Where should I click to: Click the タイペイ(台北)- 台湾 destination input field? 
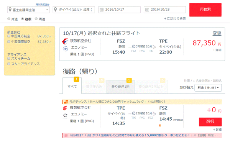[x=74, y=10]
